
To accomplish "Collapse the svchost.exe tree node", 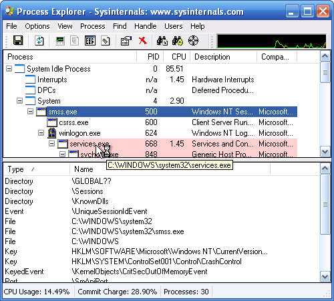I will point(62,154).
